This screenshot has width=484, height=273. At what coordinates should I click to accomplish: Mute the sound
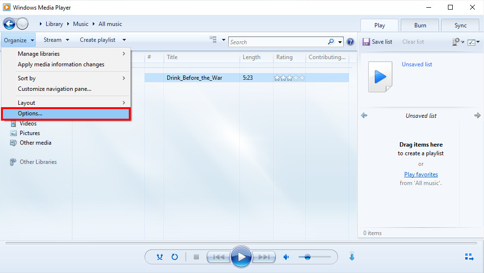pos(286,257)
